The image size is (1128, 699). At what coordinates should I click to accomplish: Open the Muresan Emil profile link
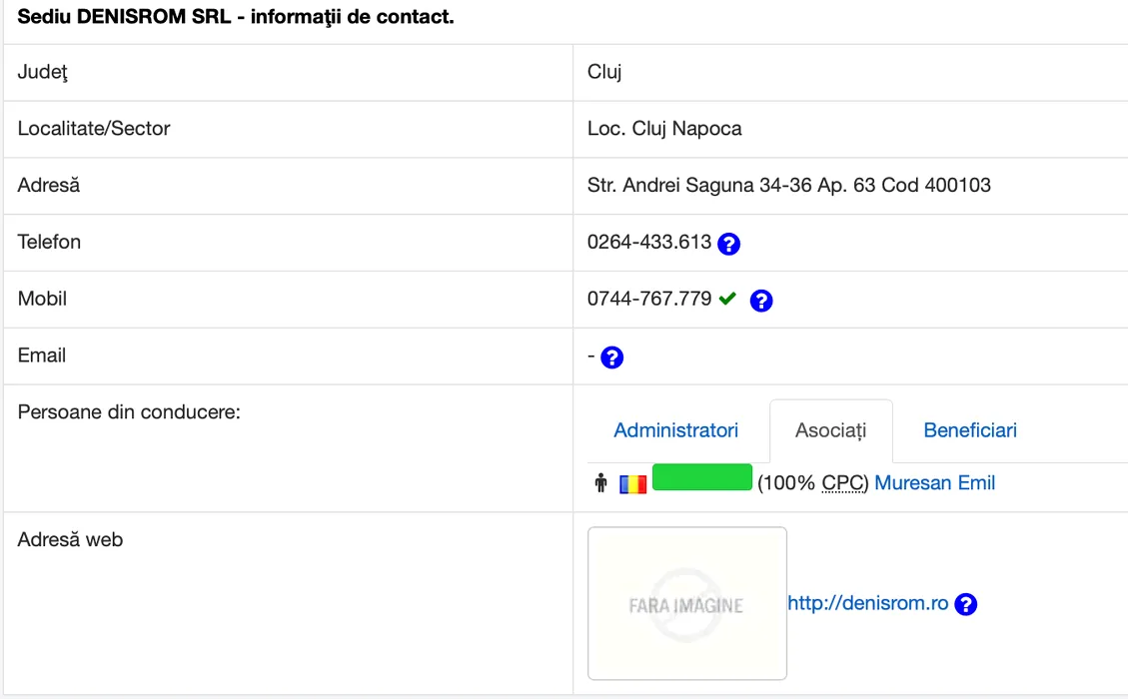point(934,483)
